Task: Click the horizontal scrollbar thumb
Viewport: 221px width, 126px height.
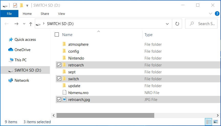Action: [105, 116]
